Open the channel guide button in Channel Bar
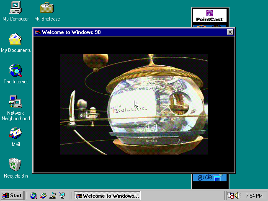The width and height of the screenshot is (268, 201). click(x=209, y=178)
